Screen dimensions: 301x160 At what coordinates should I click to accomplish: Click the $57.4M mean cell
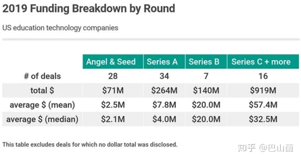(263, 105)
